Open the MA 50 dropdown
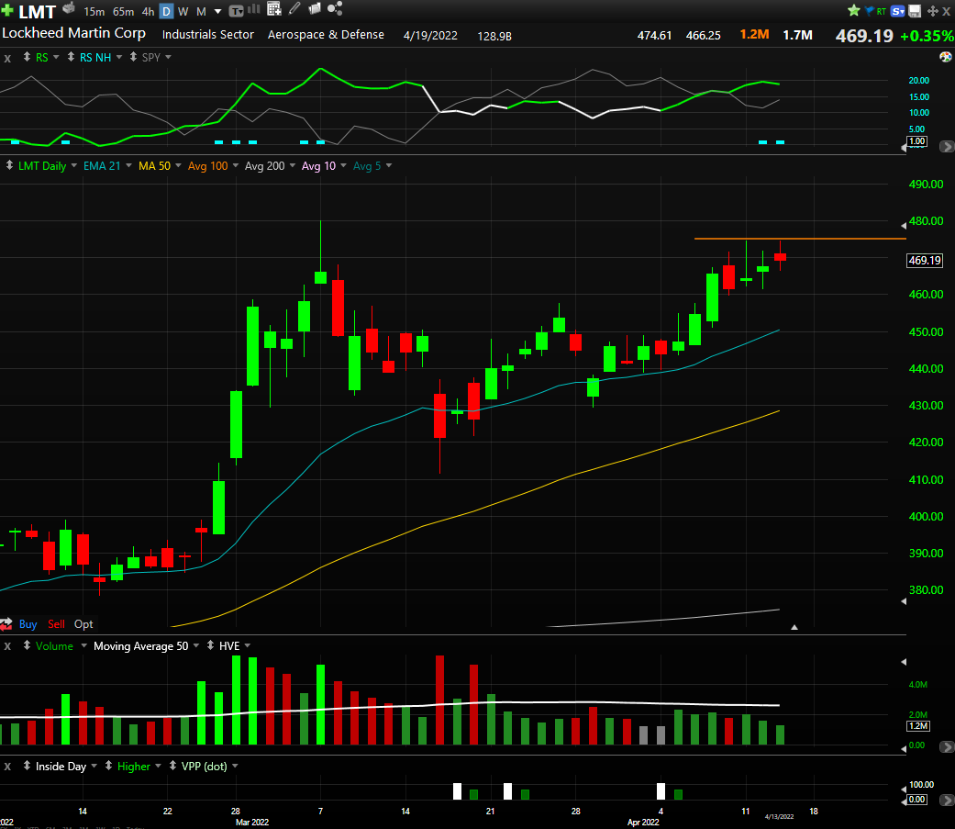 click(x=179, y=166)
